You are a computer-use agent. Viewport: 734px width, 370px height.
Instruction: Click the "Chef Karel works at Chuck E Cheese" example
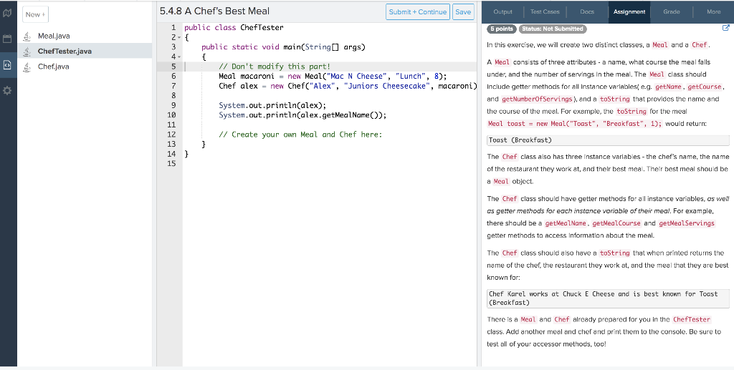coord(608,298)
